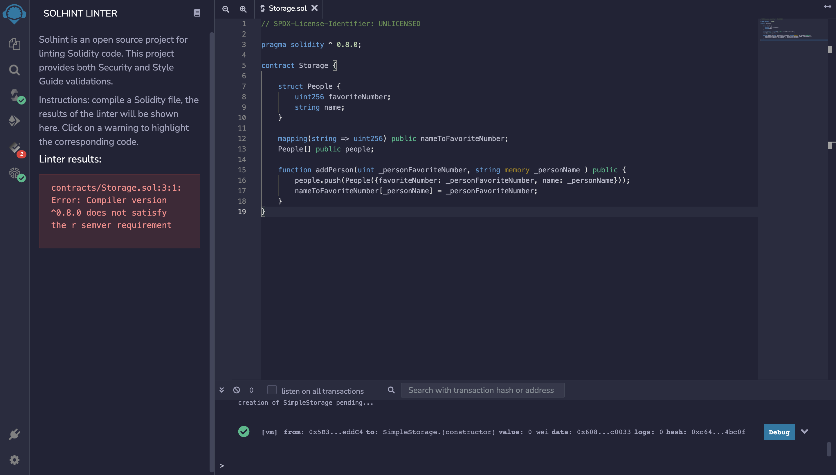The height and width of the screenshot is (475, 836).
Task: Open the Settings gear icon
Action: tap(14, 460)
